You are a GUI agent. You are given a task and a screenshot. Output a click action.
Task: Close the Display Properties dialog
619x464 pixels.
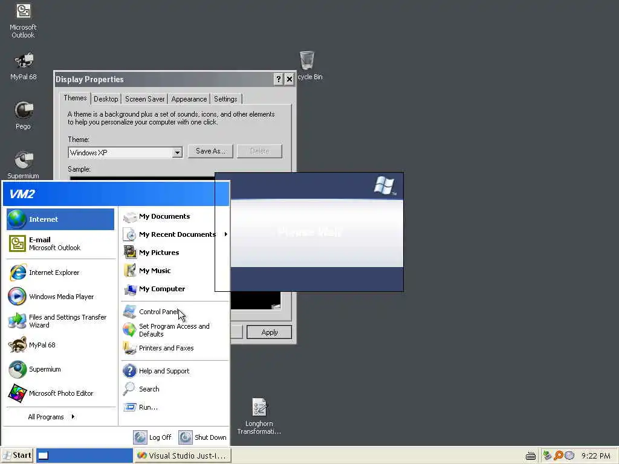coord(290,79)
